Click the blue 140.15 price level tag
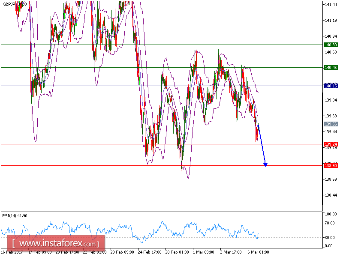The width and height of the screenshot is (343, 257). [330, 85]
